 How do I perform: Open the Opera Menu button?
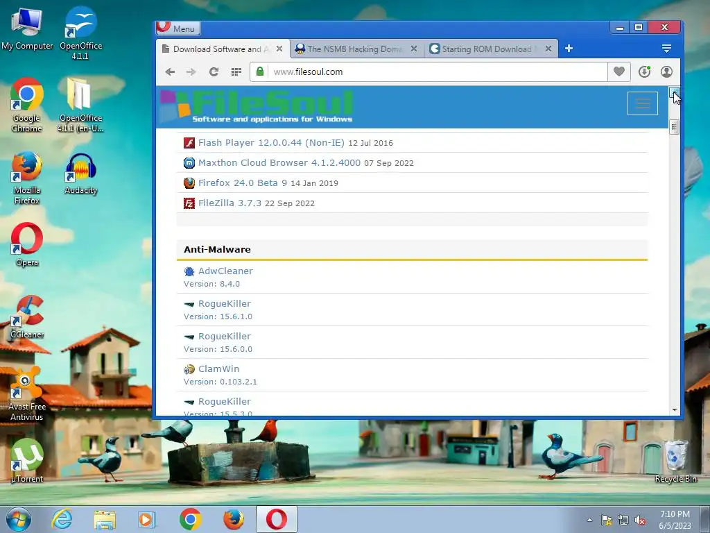coord(178,28)
